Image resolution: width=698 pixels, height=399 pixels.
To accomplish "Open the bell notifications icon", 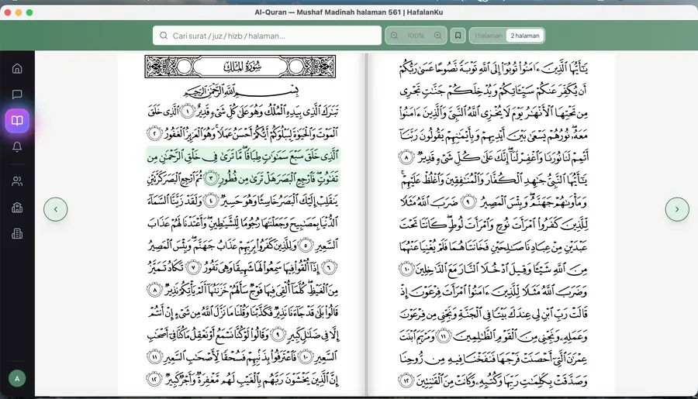I will click(17, 146).
